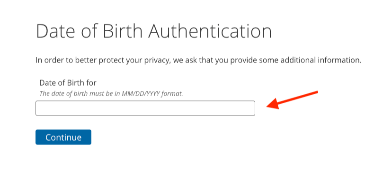Submit the form with the blue Continue button
The width and height of the screenshot is (374, 171).
(63, 137)
